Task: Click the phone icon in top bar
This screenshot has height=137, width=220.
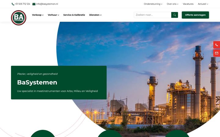Action: point(13,4)
